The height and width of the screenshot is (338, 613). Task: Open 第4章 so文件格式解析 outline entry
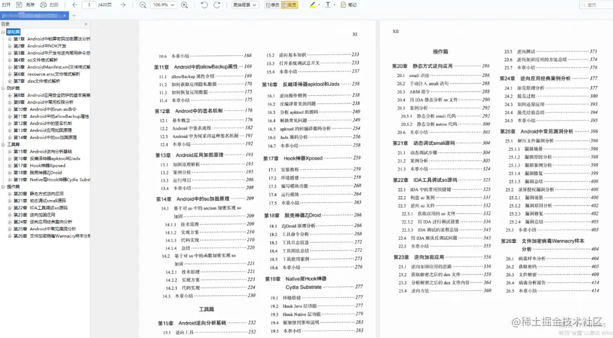(x=36, y=60)
